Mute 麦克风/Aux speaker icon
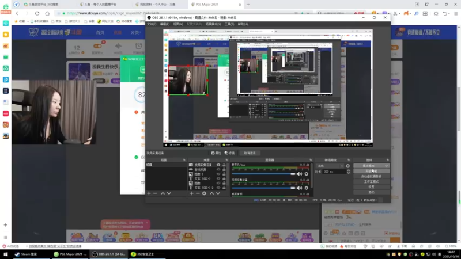 [x=299, y=174]
